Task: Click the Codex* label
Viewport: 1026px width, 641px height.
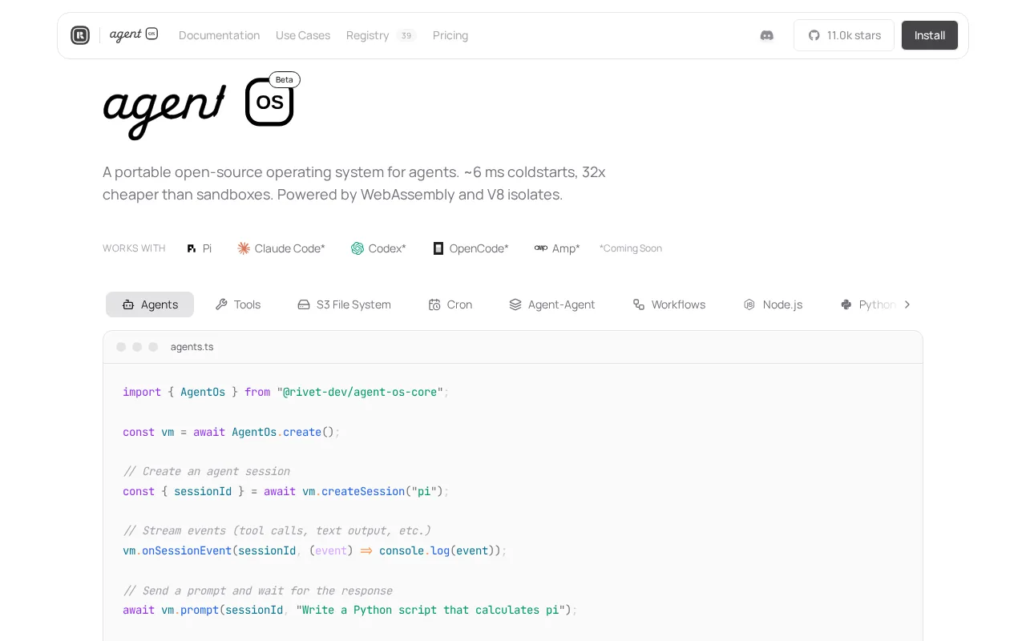Action: pyautogui.click(x=387, y=248)
